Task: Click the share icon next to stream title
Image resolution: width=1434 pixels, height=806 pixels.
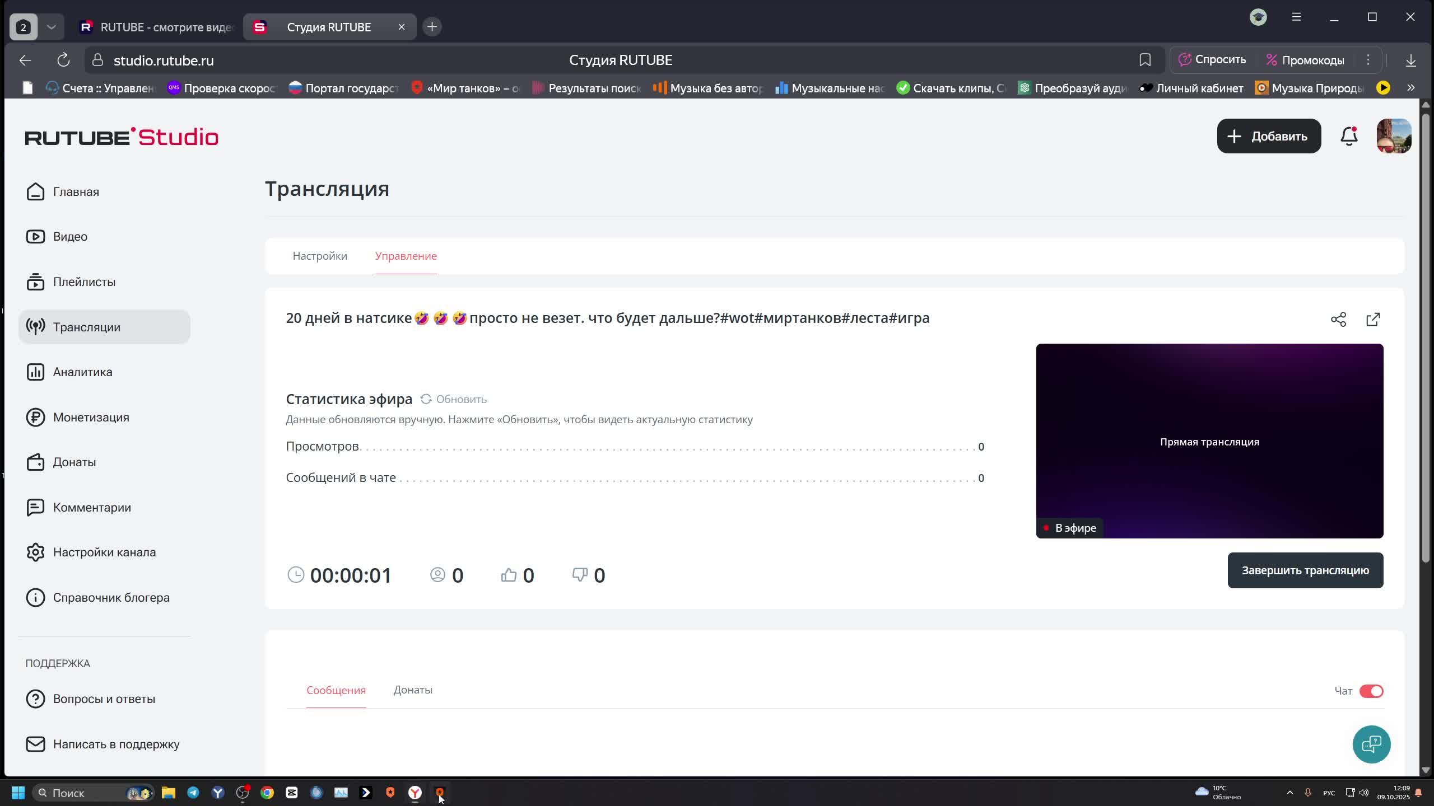Action: point(1338,319)
